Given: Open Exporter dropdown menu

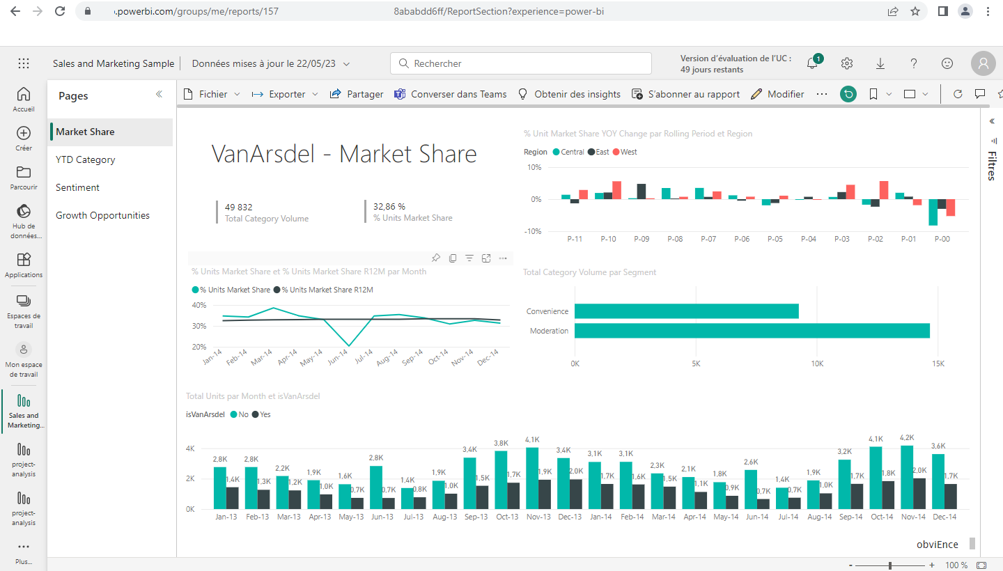Looking at the screenshot, I should (285, 94).
